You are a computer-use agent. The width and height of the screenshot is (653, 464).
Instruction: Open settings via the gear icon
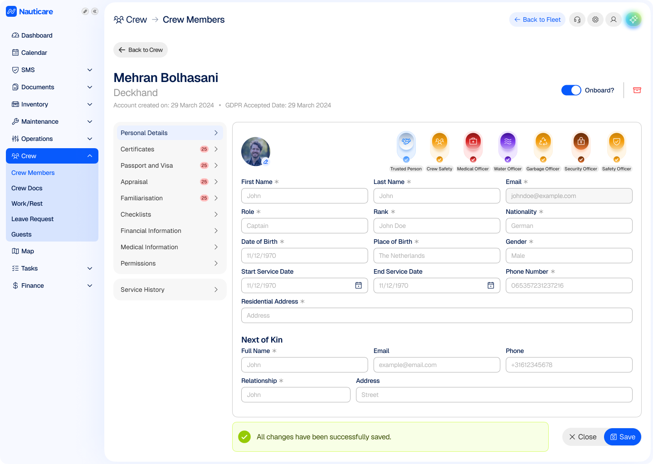pyautogui.click(x=595, y=19)
